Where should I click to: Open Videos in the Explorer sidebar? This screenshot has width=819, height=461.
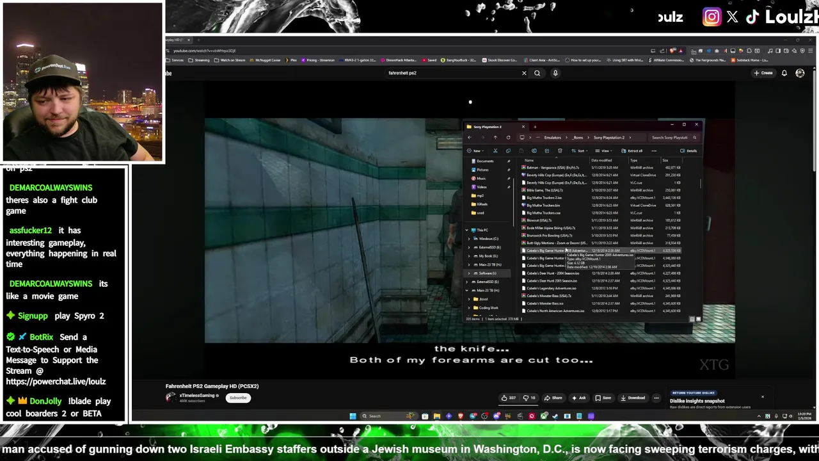coord(481,187)
